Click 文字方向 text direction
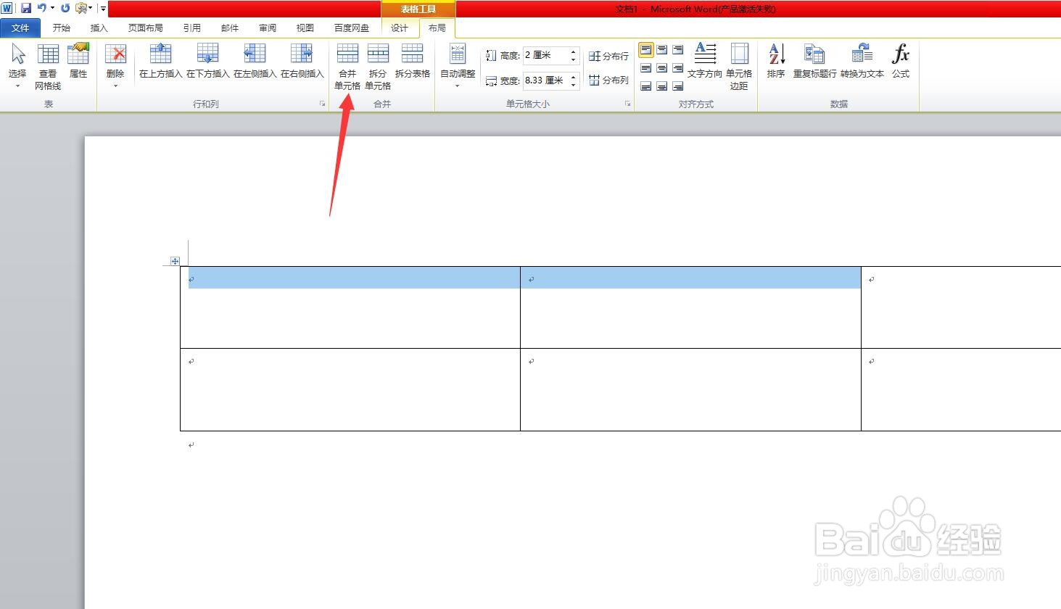The image size is (1061, 609). pyautogui.click(x=705, y=61)
